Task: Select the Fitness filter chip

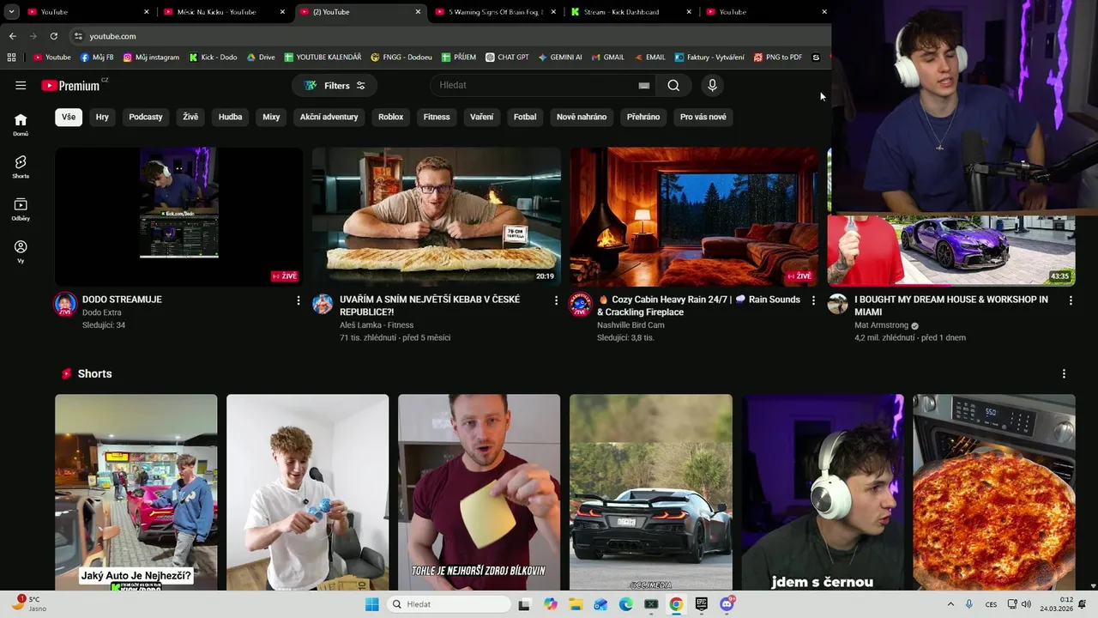Action: (437, 117)
